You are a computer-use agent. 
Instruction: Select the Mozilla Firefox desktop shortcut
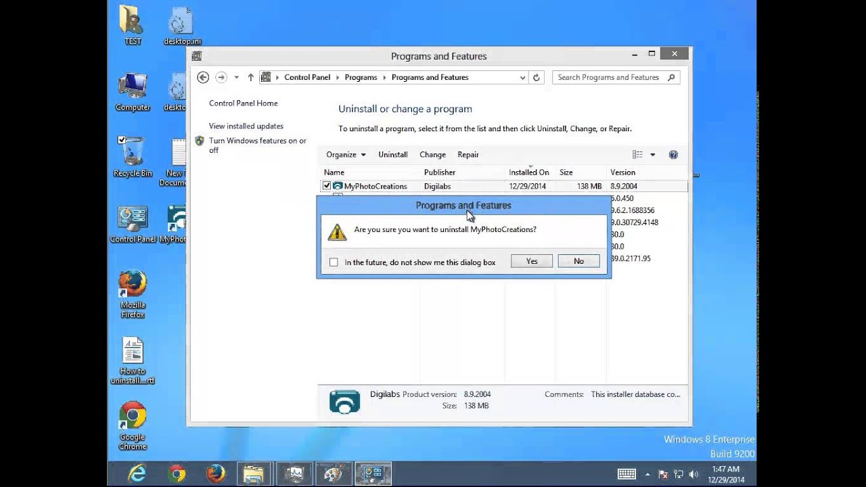tap(133, 294)
